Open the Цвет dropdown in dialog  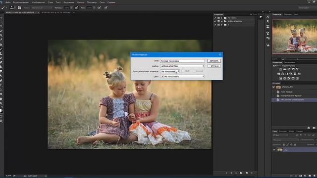(182, 77)
